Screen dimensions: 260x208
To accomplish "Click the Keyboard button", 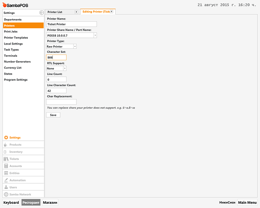I will 11,203.
